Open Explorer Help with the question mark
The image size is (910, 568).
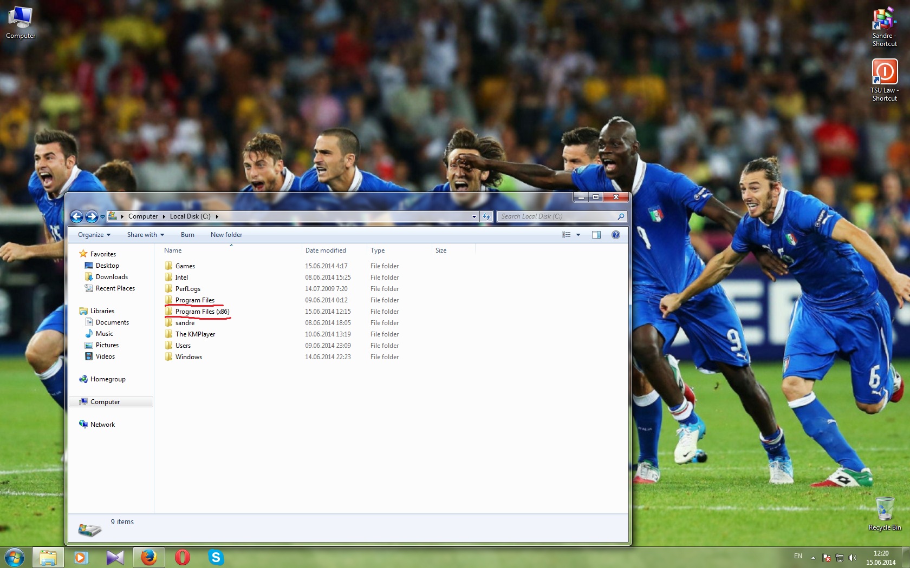click(615, 235)
